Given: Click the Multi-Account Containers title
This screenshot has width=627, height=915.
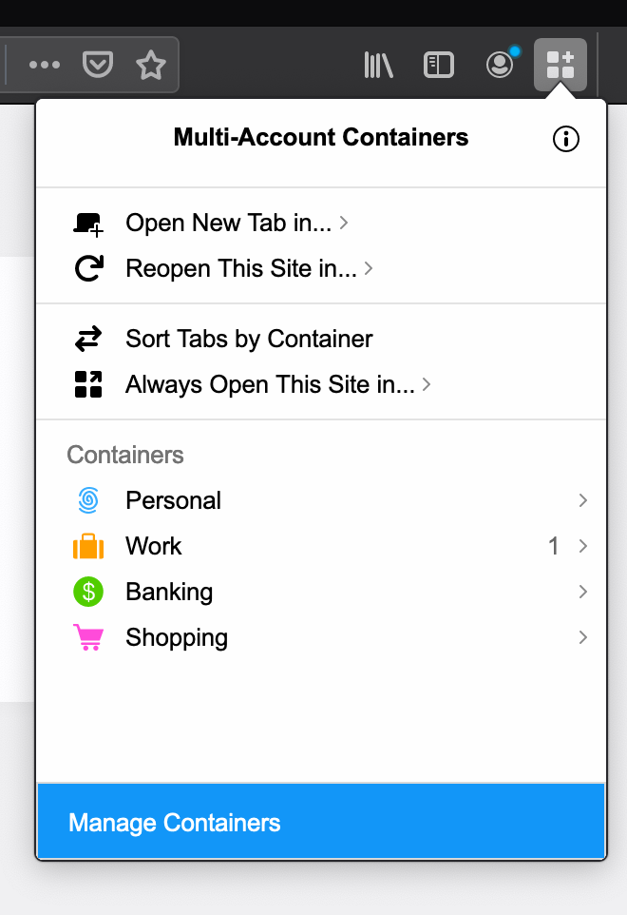Looking at the screenshot, I should click(x=320, y=137).
